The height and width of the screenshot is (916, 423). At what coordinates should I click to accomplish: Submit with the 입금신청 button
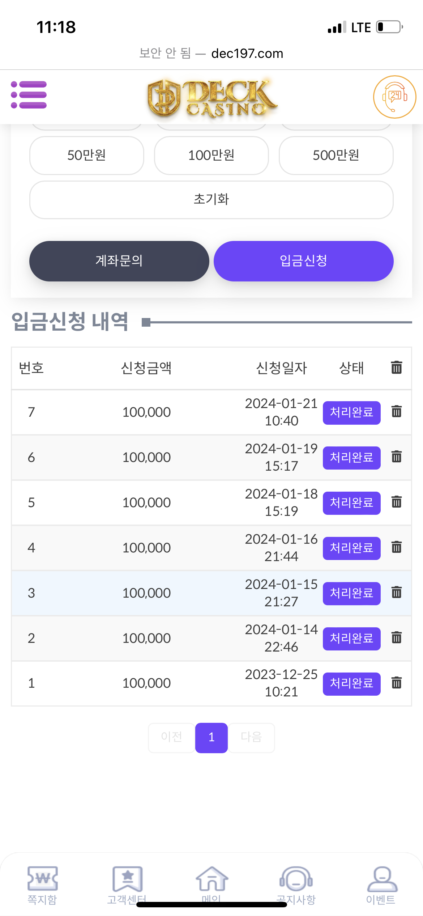[303, 261]
